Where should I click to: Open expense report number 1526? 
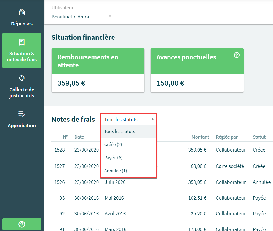[x=60, y=182]
